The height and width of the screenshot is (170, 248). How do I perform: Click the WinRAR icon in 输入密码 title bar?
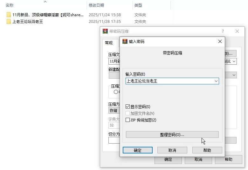(x=125, y=41)
